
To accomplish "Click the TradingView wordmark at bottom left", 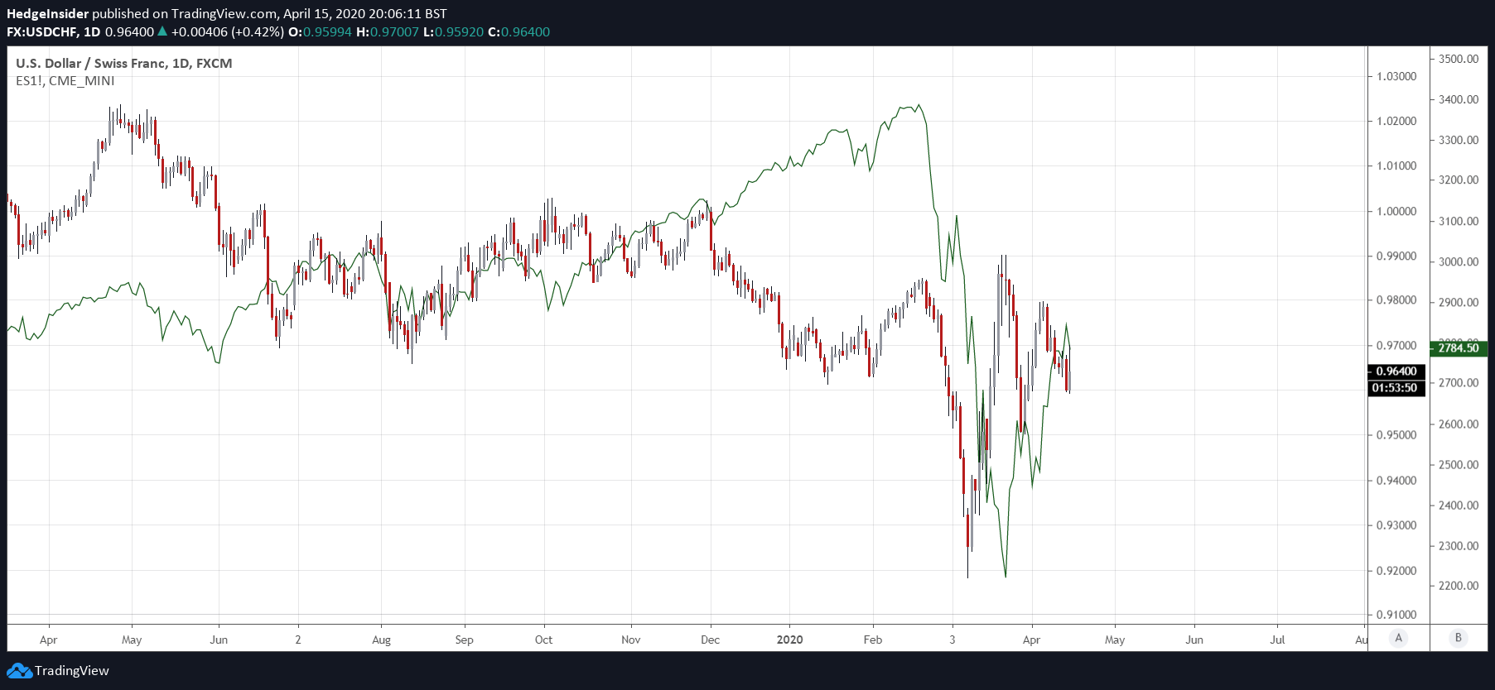I will 72,671.
